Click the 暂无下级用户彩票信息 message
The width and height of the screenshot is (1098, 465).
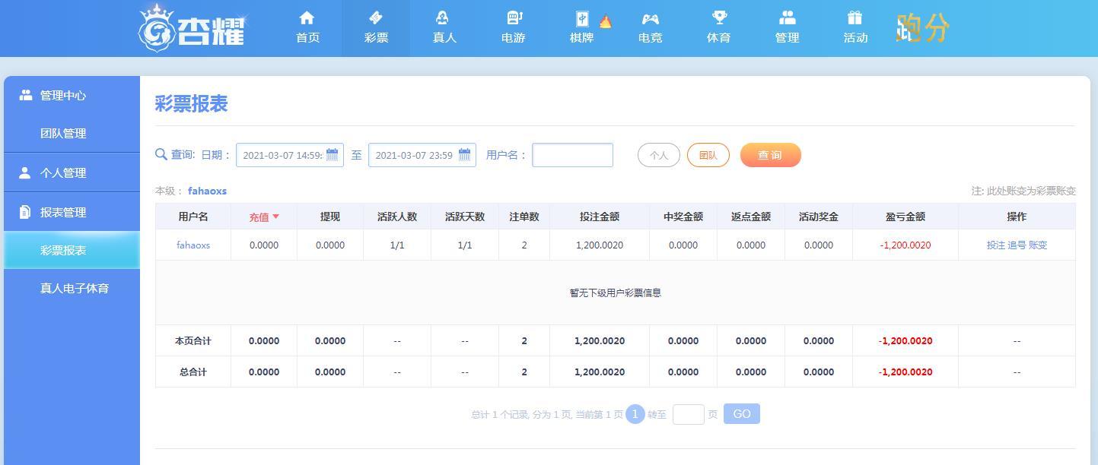pyautogui.click(x=616, y=293)
